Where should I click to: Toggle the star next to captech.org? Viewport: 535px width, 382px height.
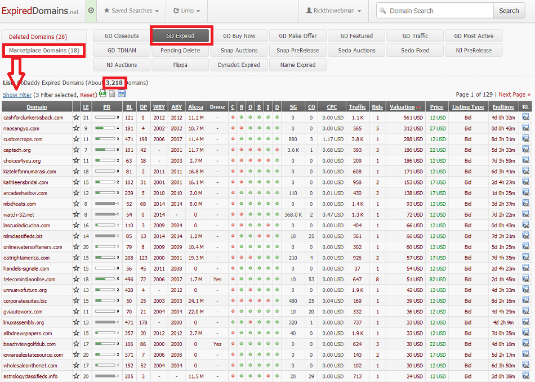coord(76,150)
